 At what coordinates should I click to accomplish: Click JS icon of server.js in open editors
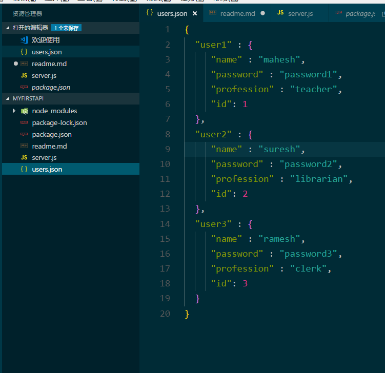24,76
